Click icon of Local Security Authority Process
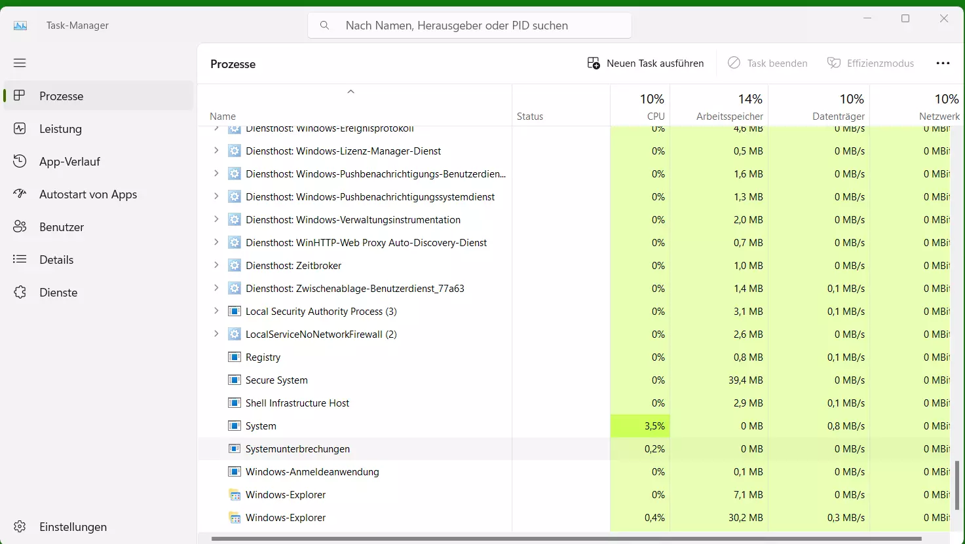The width and height of the screenshot is (965, 544). [235, 311]
